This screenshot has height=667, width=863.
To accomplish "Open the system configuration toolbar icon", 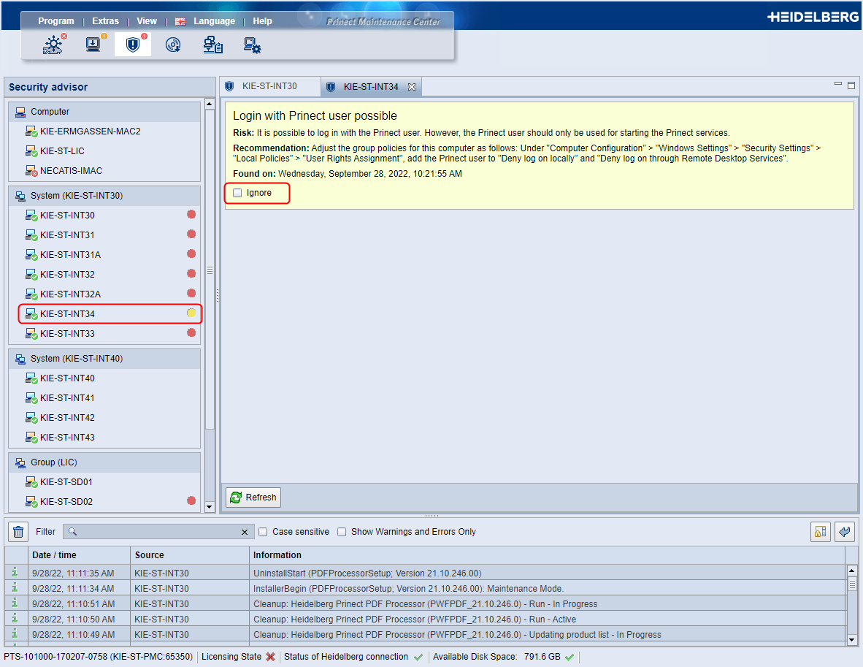I will [252, 45].
